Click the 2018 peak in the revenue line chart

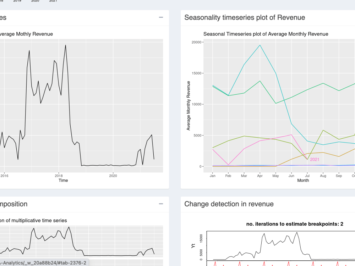point(65,45)
